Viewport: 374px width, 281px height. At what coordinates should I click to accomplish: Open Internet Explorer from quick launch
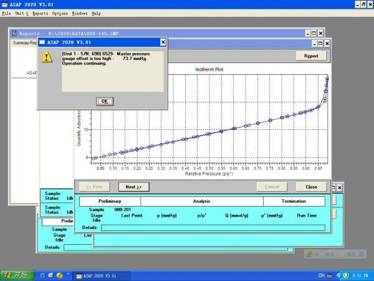[42, 275]
